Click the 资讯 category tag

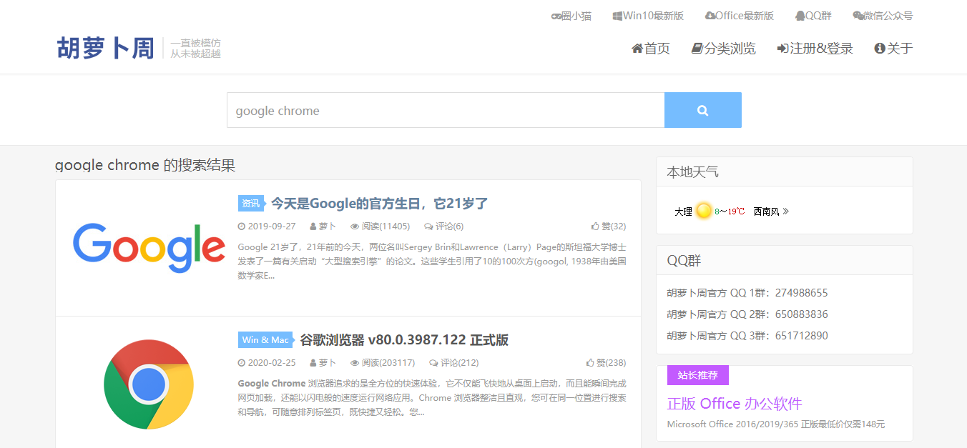[x=250, y=204]
